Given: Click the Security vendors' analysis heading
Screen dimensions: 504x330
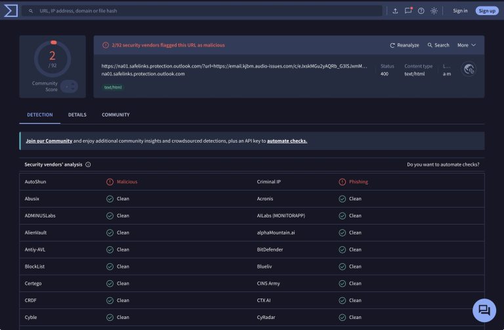Looking at the screenshot, I should click(53, 164).
